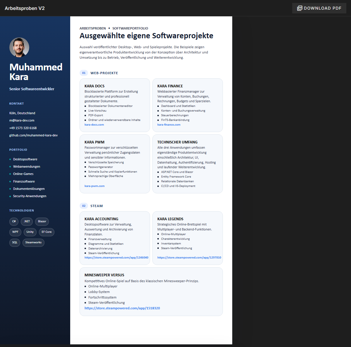Click the FinTS-Bankanbindung bullet
Image resolution: width=351 pixels, height=347 pixels.
click(x=175, y=120)
